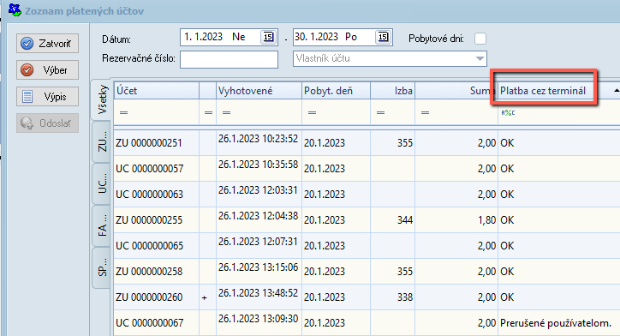Click the application icon in title bar
The height and width of the screenshot is (336, 620).
(x=15, y=9)
